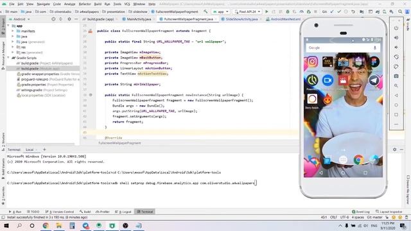This screenshot has width=411, height=231.
Task: Open emulator extended controls (three dots)
Action: point(396,124)
